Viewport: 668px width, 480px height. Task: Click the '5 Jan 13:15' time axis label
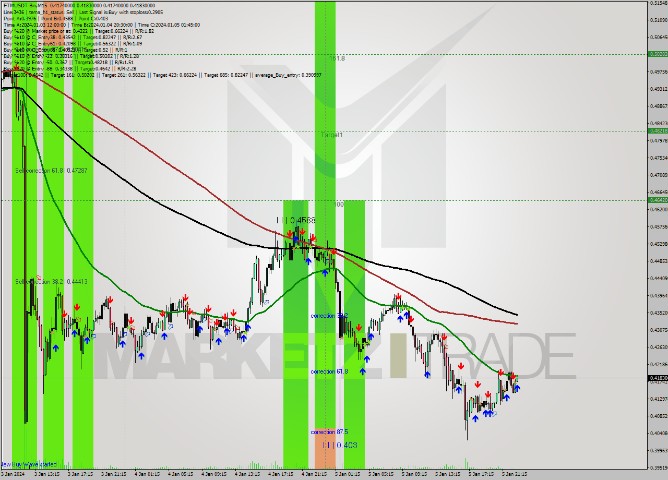tap(447, 475)
